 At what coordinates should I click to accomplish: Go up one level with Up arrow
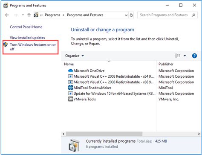[29, 15]
